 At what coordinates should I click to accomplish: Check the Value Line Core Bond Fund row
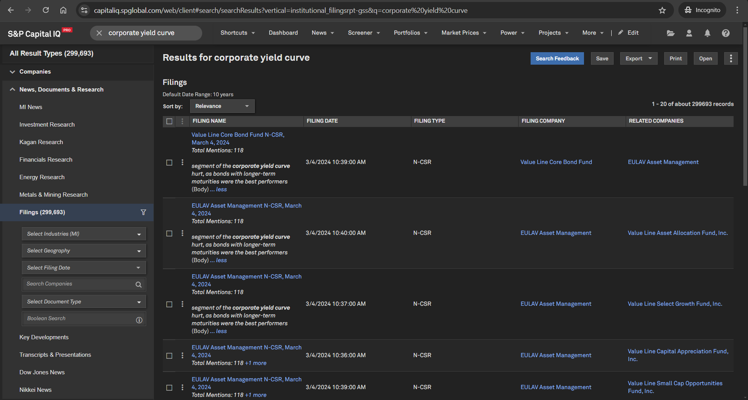coord(169,162)
